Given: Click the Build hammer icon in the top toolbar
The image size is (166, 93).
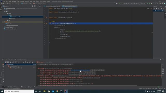Looking at the screenshot, I should click(120, 4).
